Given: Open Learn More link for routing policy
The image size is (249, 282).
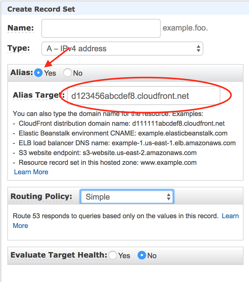Looking at the screenshot, I should point(230,216).
